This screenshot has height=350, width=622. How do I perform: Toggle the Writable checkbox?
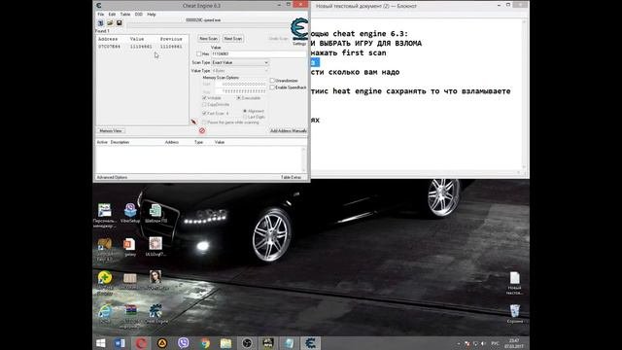[x=205, y=98]
